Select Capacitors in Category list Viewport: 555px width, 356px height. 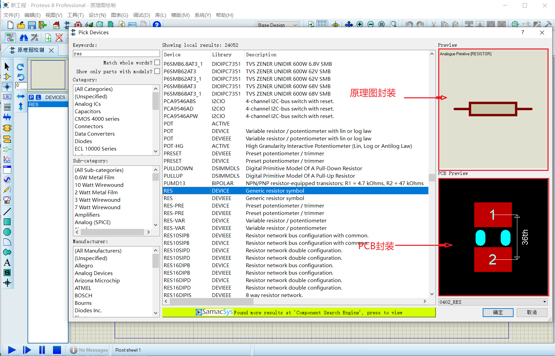(88, 111)
